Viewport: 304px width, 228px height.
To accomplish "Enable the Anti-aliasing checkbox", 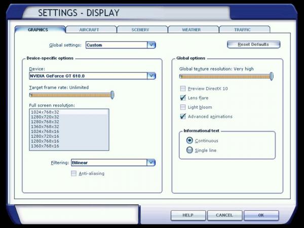I will 73,173.
